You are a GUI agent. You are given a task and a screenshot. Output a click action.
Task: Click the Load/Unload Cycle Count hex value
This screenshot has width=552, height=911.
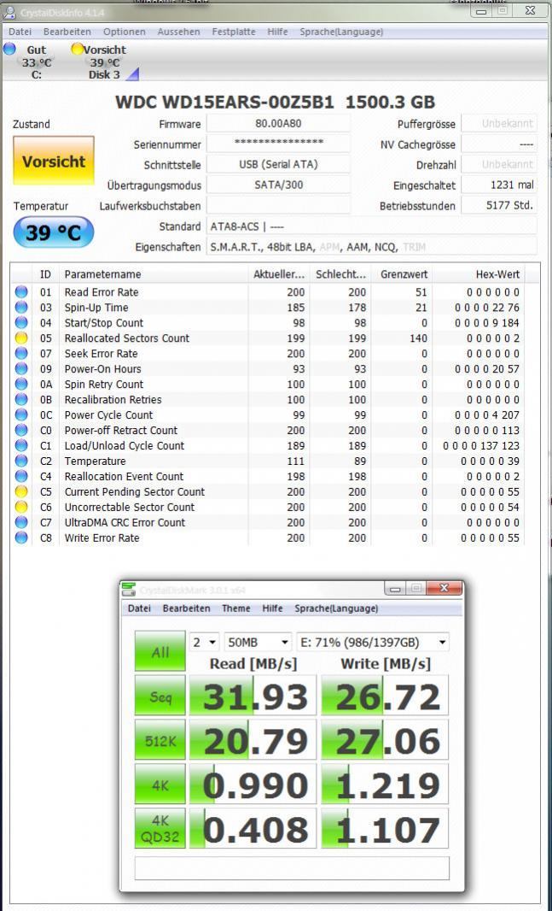(481, 445)
